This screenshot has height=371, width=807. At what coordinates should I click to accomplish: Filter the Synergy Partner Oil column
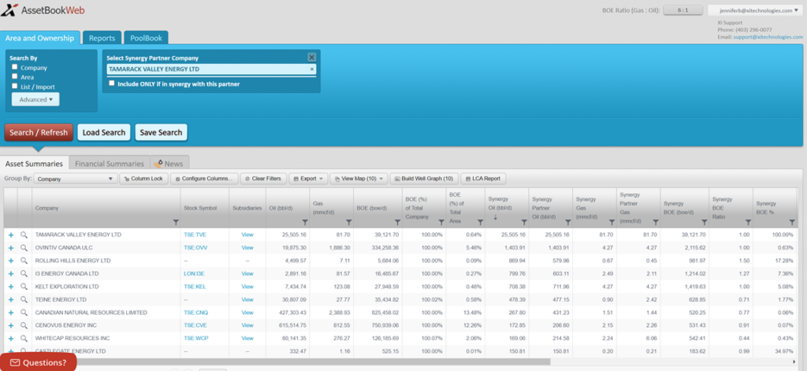pos(567,222)
